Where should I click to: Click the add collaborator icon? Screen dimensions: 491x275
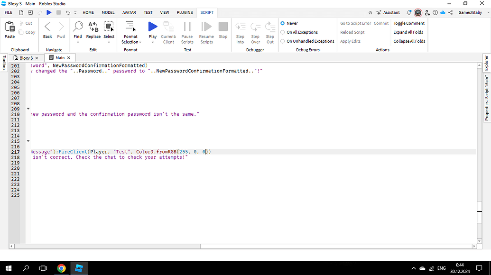tap(427, 12)
